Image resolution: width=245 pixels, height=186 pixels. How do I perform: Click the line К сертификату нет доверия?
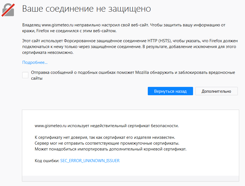[x=105, y=137]
